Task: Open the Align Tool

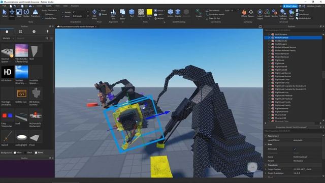Action: tap(113, 14)
